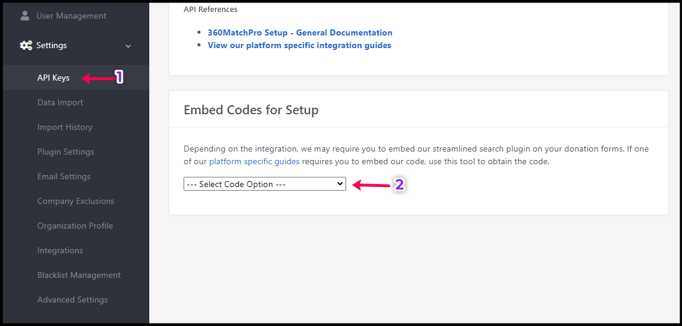Navigate to Plugin Settings
This screenshot has height=326, width=682.
click(66, 152)
